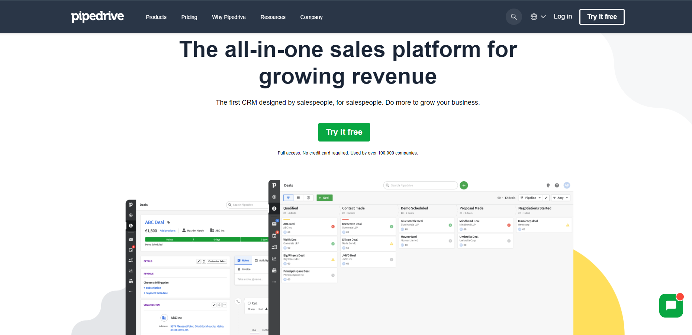
Task: Open the Why Pipedrive menu
Action: (x=229, y=17)
